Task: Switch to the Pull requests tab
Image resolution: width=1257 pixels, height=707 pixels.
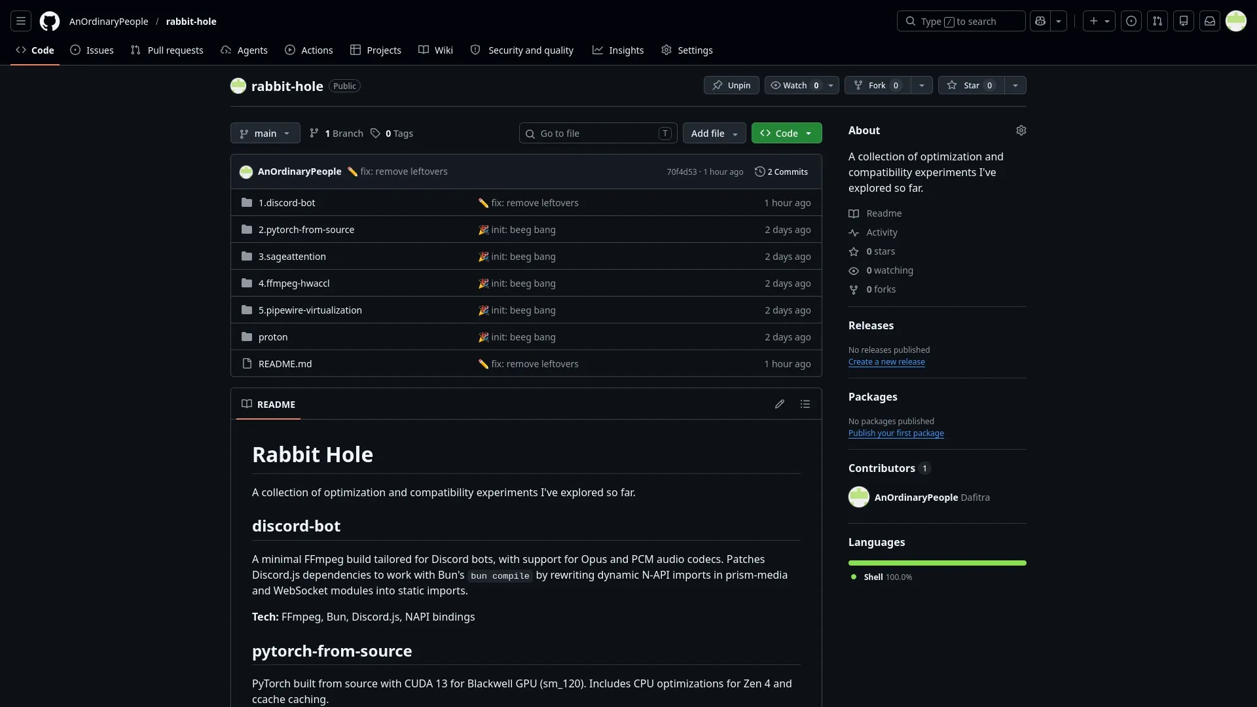Action: point(167,50)
